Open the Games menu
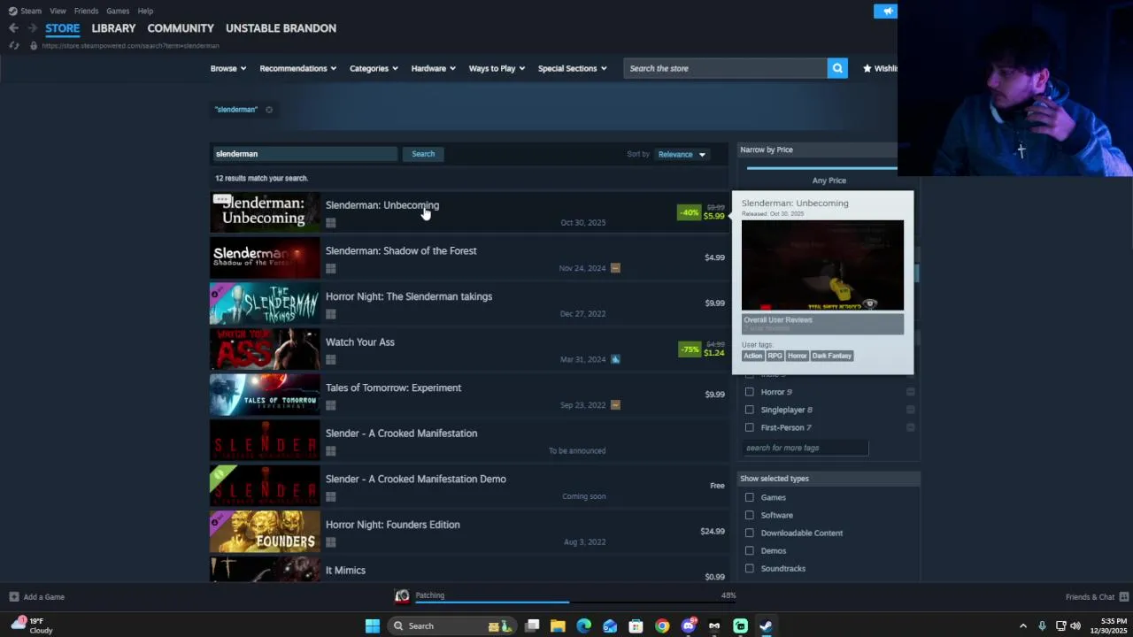1133x637 pixels. point(118,11)
